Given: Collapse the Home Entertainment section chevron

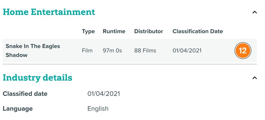Looking at the screenshot, I should pos(254,12).
